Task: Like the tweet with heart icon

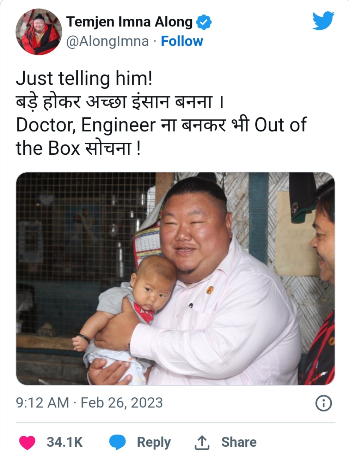Action: (27, 442)
